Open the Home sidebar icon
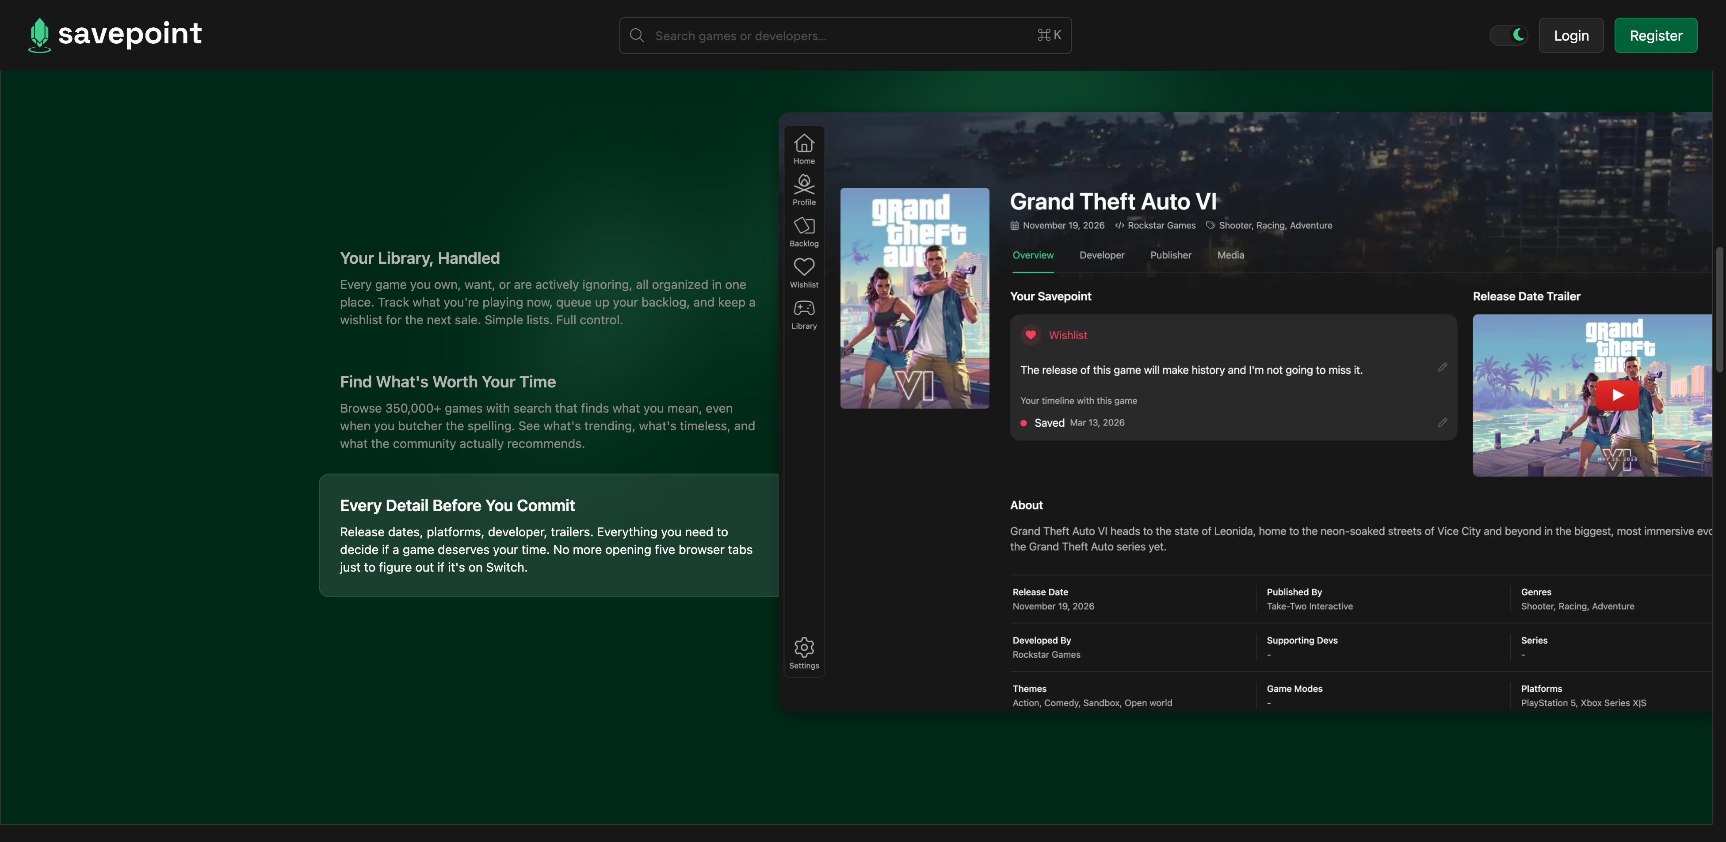This screenshot has width=1726, height=842. tap(804, 148)
